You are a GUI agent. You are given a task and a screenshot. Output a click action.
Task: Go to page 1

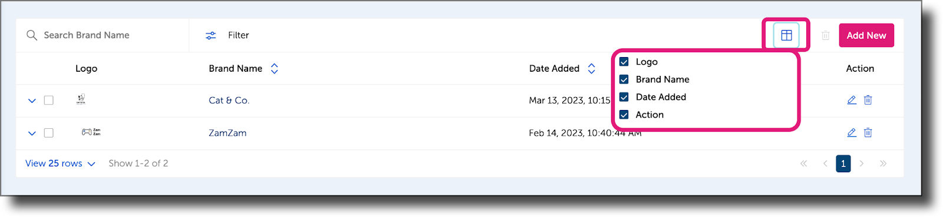(x=843, y=163)
